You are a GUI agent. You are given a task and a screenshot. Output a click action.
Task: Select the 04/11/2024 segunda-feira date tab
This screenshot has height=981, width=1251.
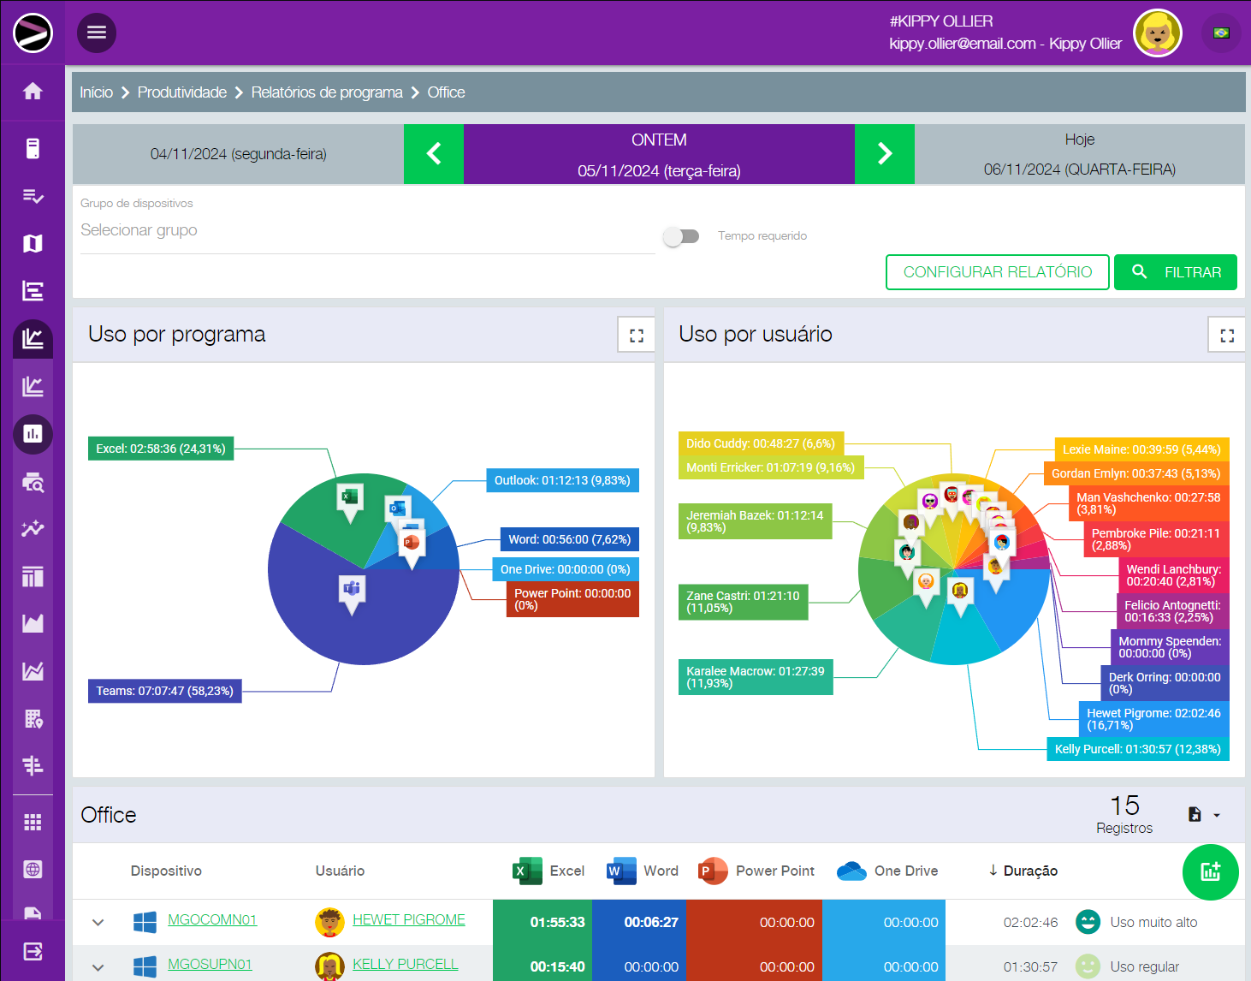[238, 154]
